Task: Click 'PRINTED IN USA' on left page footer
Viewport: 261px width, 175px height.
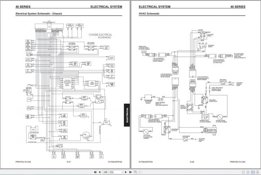Action: [x=23, y=162]
